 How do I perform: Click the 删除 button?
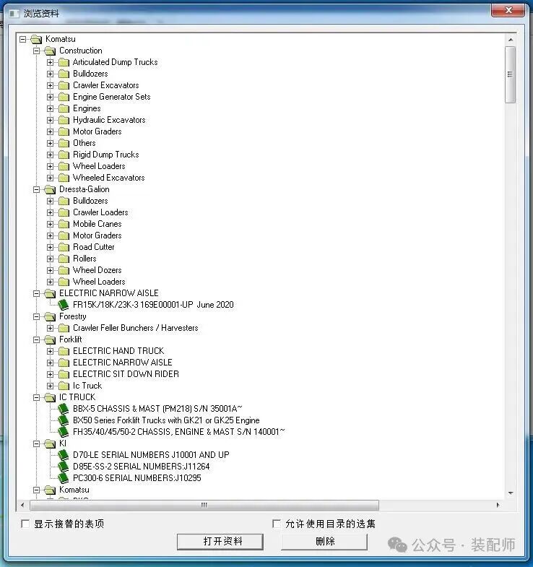(x=324, y=541)
